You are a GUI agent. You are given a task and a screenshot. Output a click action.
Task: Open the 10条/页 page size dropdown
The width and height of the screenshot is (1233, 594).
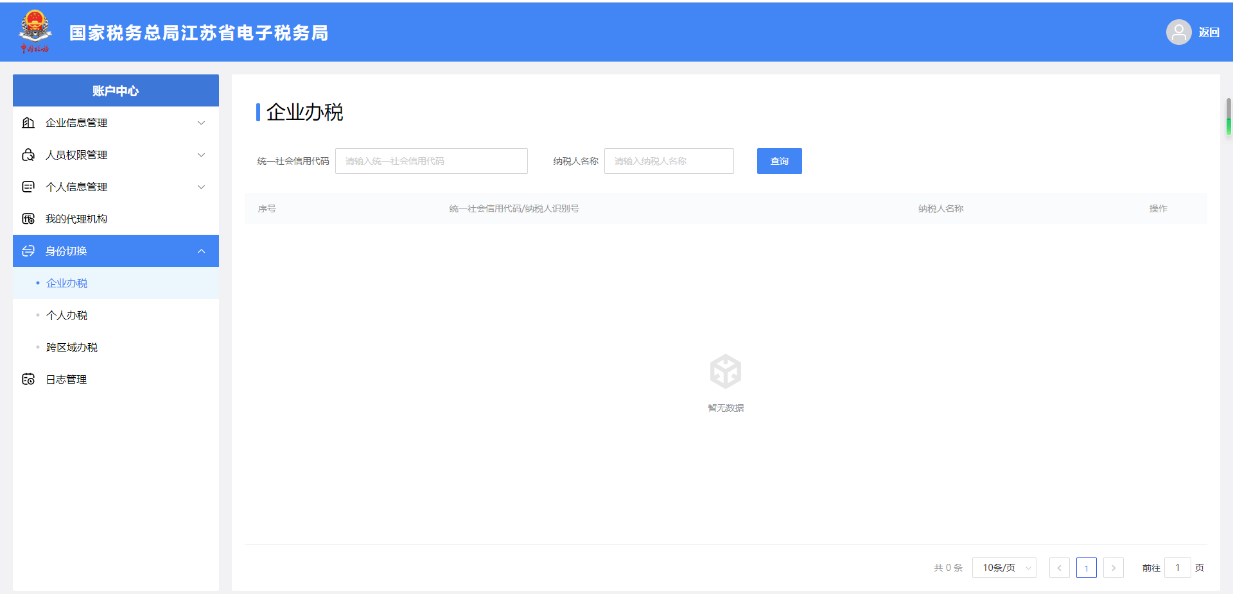coord(1004,568)
